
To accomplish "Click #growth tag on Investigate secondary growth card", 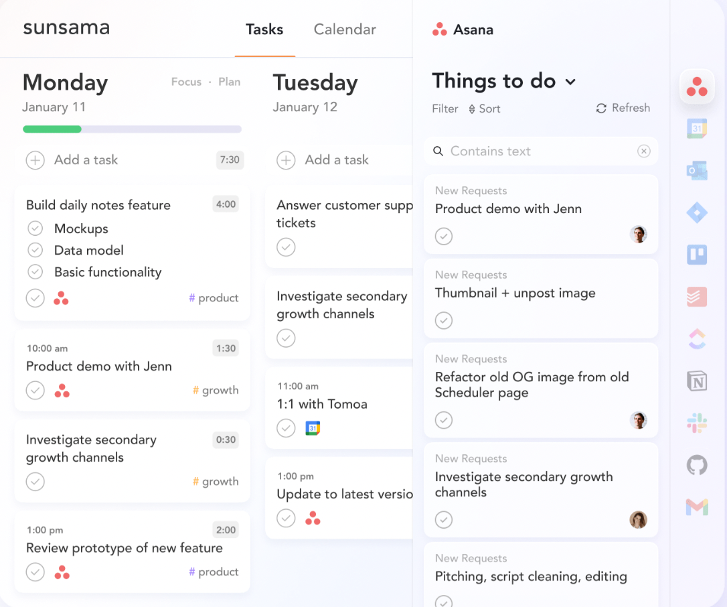I will [216, 482].
